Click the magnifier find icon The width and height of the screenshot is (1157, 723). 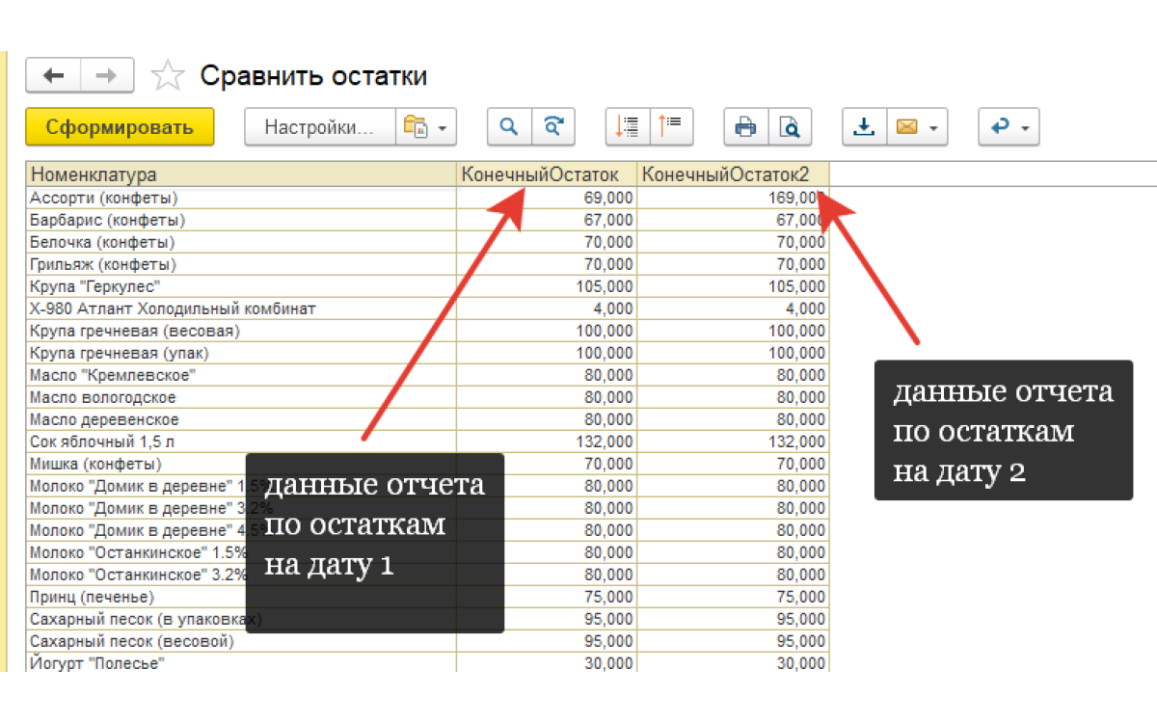coord(509,127)
